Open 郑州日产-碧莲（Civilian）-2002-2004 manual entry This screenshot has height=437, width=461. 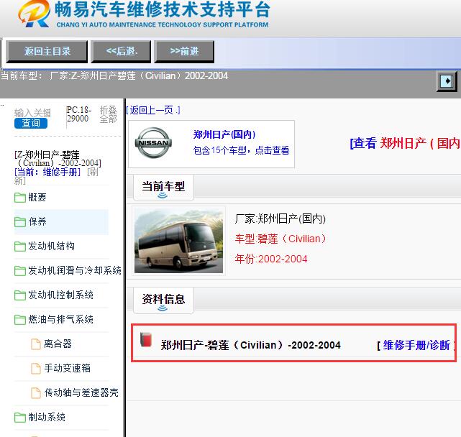pyautogui.click(x=250, y=345)
